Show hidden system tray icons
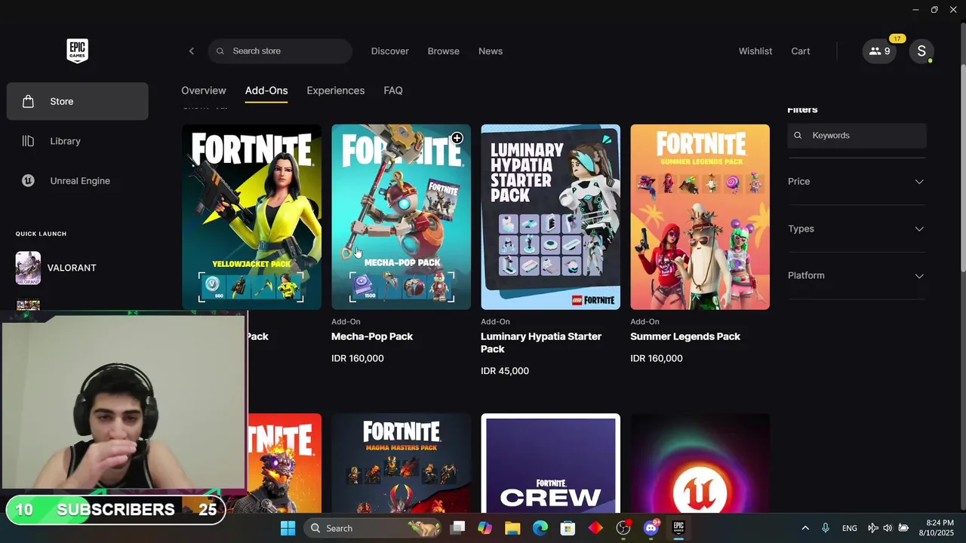 805,528
